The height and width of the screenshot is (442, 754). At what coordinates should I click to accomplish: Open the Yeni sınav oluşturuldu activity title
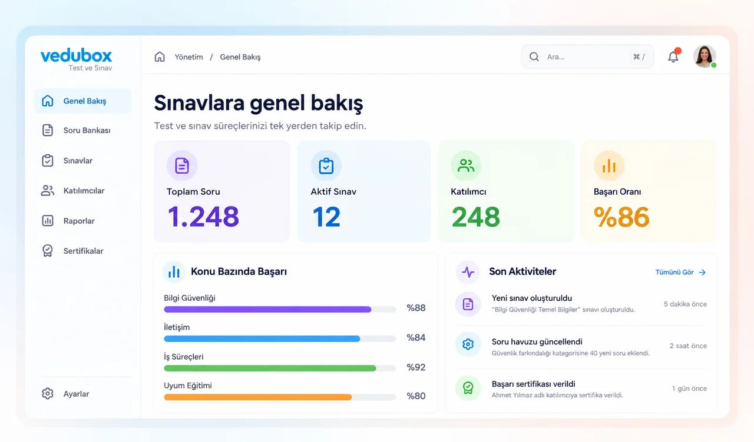coord(532,298)
